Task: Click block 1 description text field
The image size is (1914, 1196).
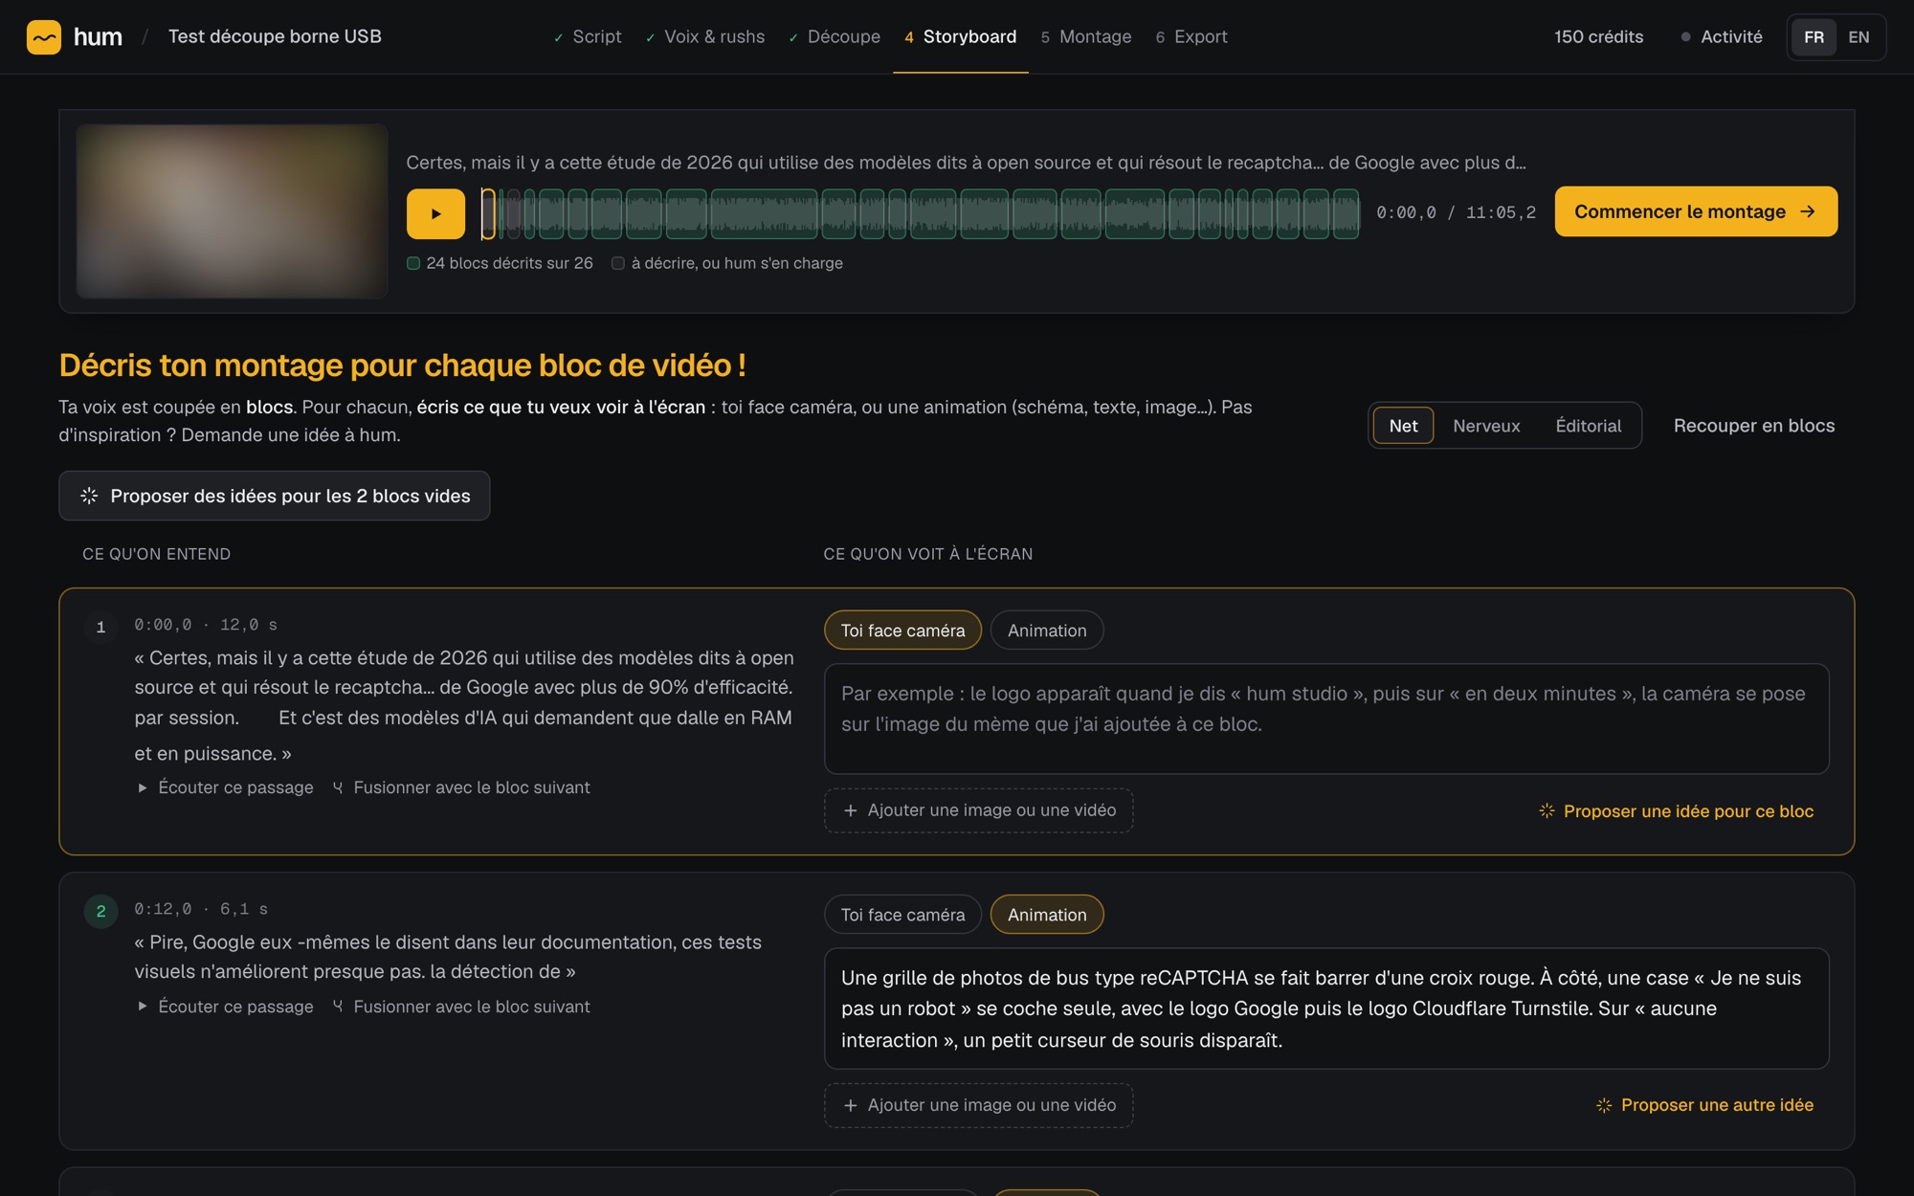Action: pyautogui.click(x=1326, y=719)
